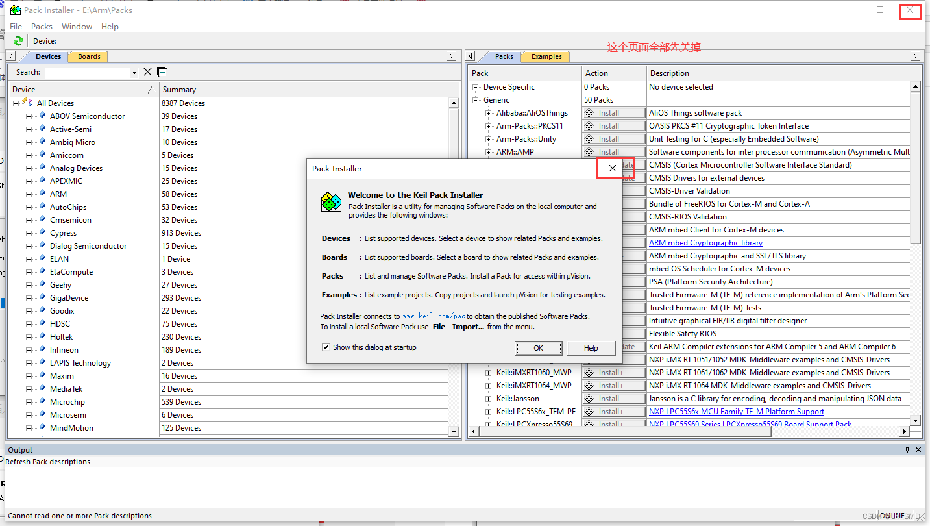
Task: Close the Output panel with its X icon
Action: pos(918,449)
